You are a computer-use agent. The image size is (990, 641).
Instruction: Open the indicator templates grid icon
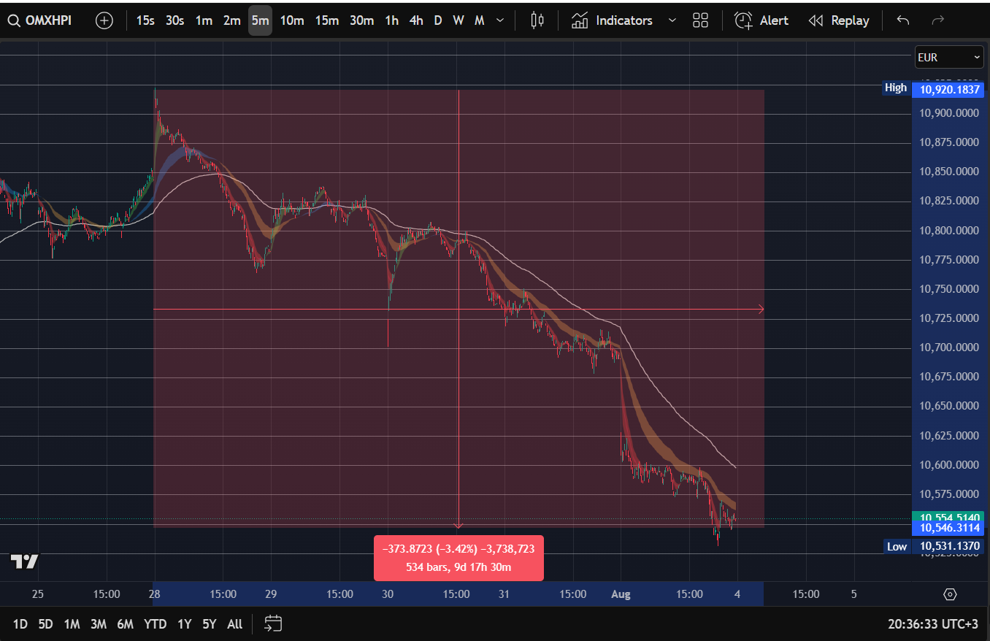(x=700, y=20)
